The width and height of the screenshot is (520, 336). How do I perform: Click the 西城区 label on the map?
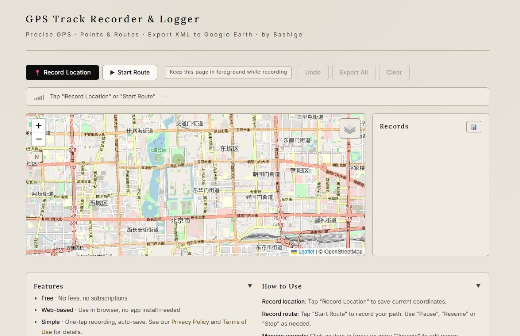pyautogui.click(x=99, y=203)
